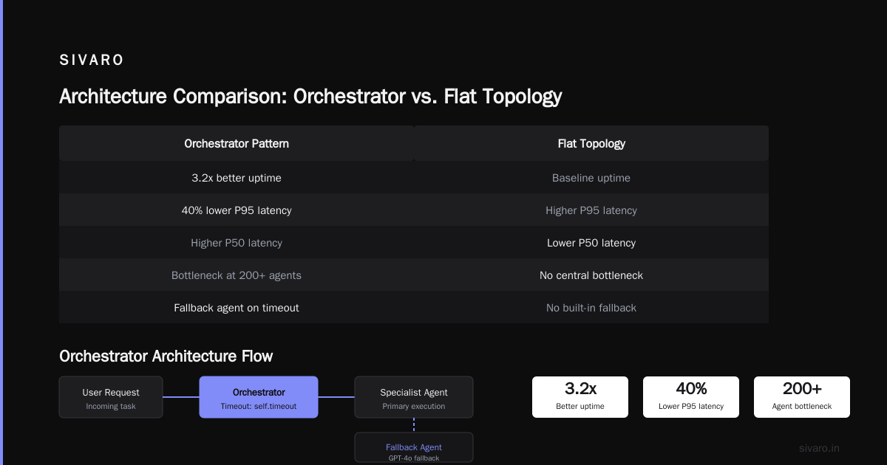Click the 3.2x Better uptime card
Screen dimensions: 887x465
click(580, 397)
